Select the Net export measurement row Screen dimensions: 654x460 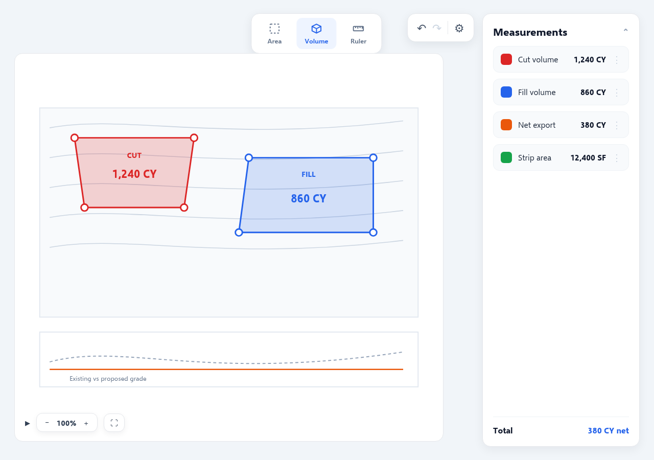point(561,125)
